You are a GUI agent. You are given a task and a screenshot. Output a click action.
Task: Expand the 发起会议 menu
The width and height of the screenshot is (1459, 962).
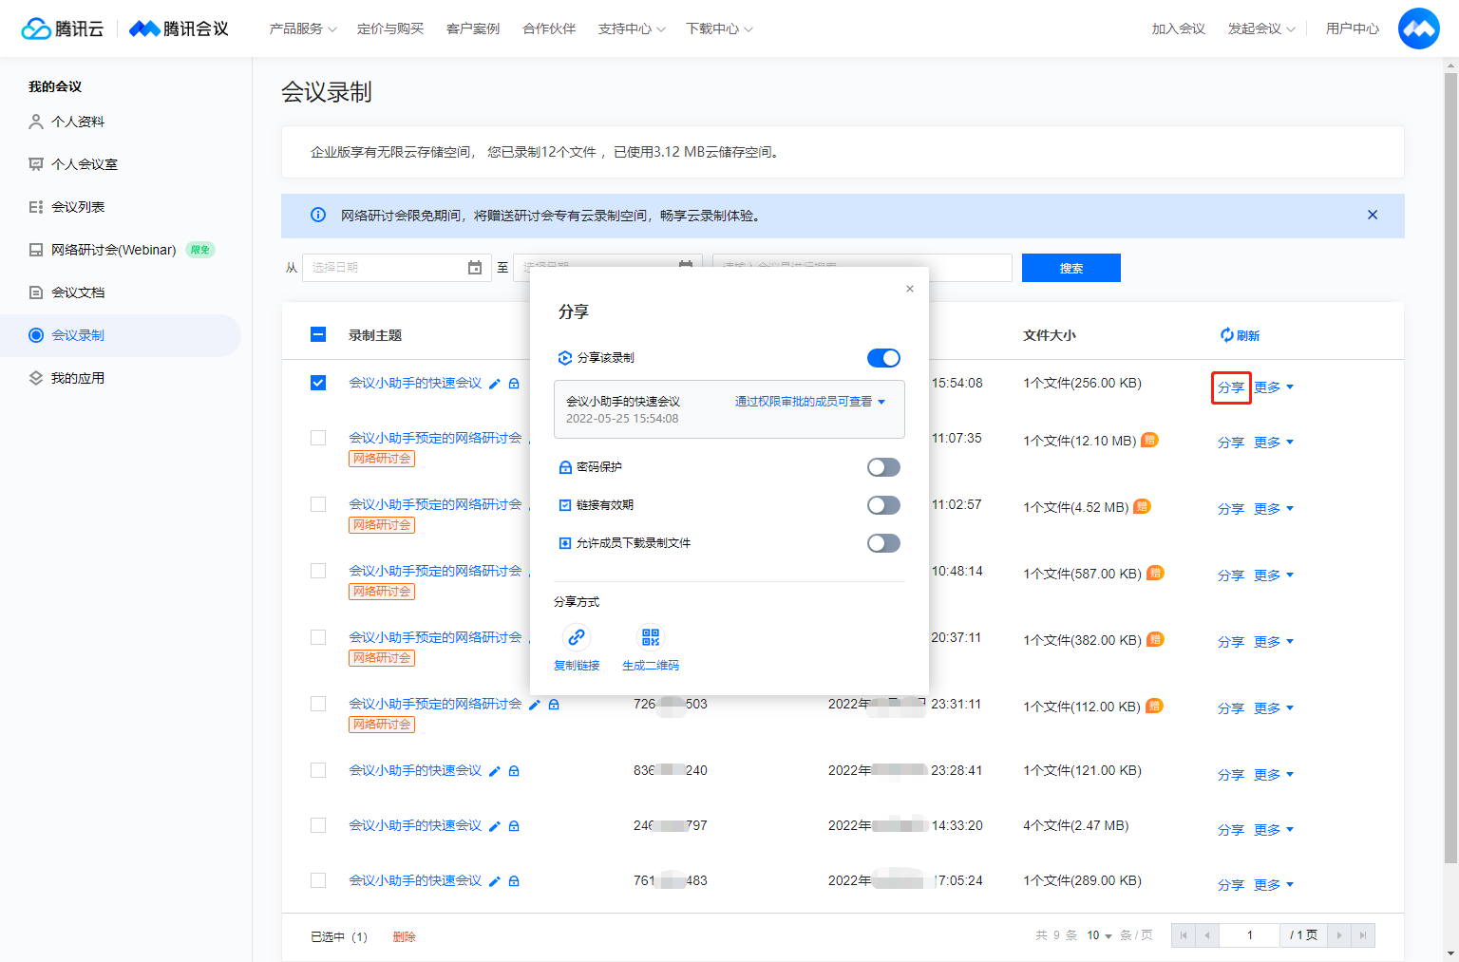1261,28
